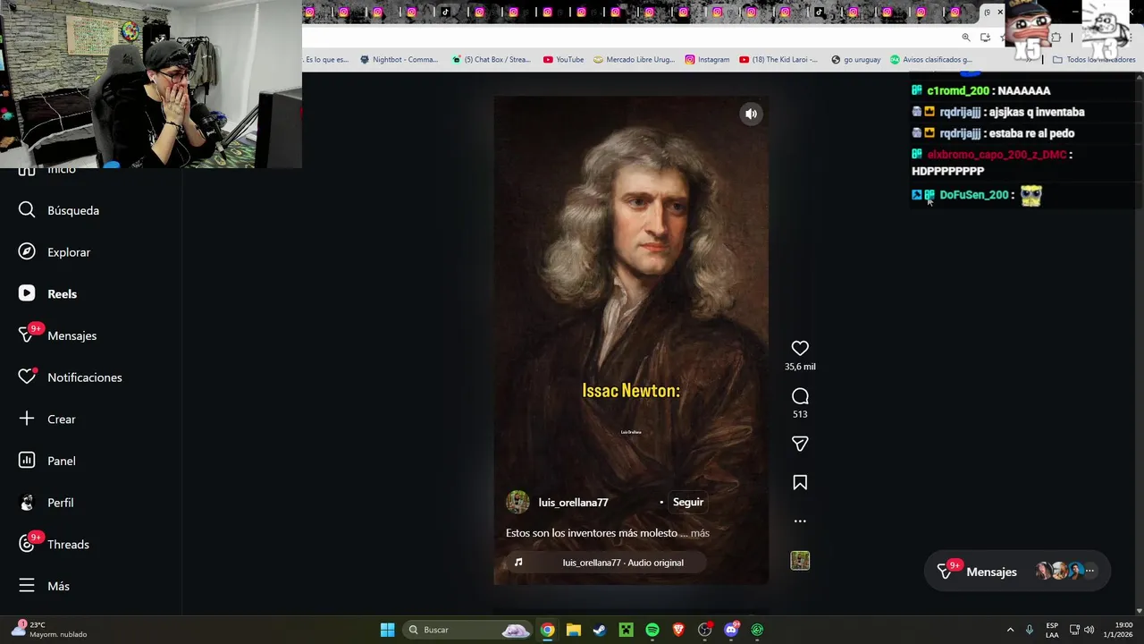The height and width of the screenshot is (644, 1144).
Task: Open Spotify from the taskbar
Action: (652, 630)
